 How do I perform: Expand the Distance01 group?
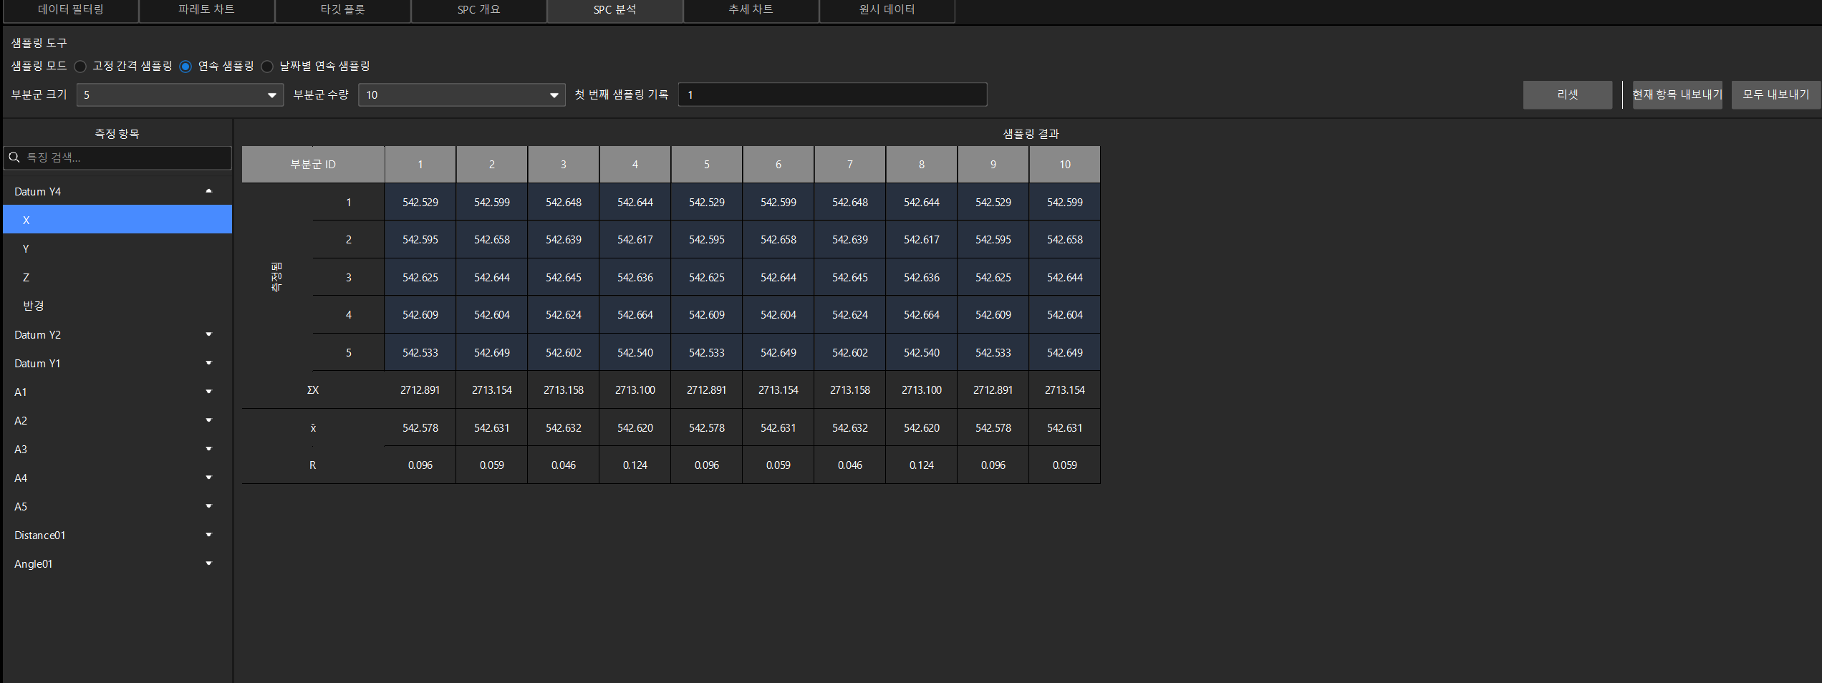[x=208, y=535]
